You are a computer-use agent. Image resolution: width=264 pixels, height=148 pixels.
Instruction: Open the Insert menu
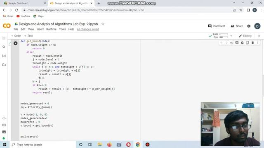40,29
